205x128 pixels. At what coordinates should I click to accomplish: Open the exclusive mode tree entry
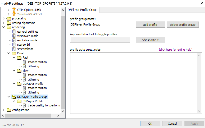coord(27,40)
